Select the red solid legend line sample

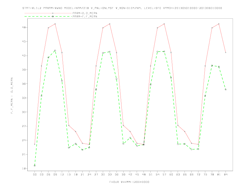tap(48, 13)
